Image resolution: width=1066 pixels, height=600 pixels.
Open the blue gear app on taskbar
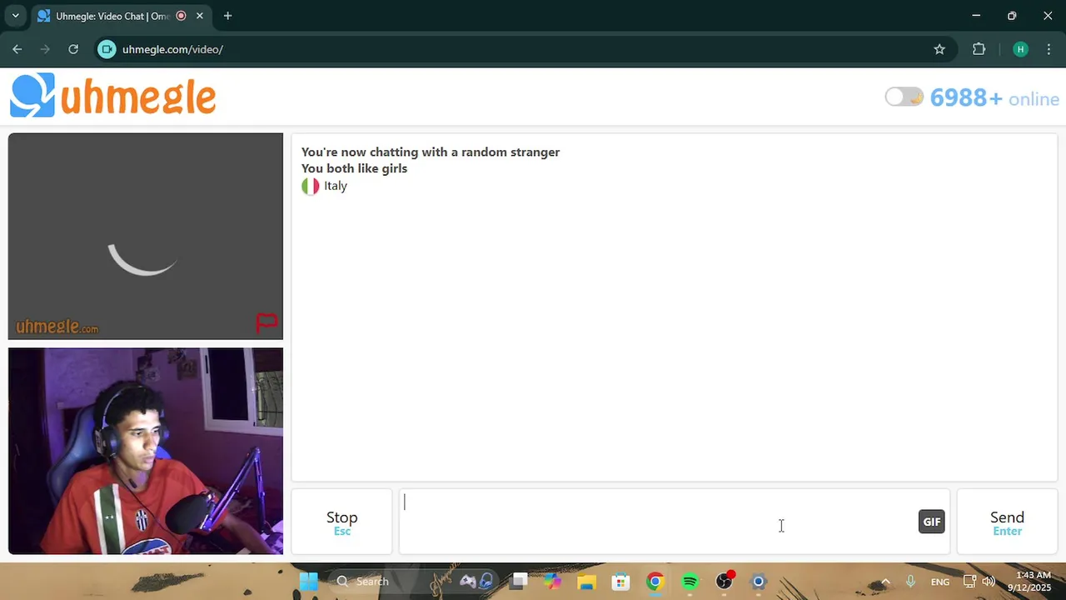click(758, 582)
